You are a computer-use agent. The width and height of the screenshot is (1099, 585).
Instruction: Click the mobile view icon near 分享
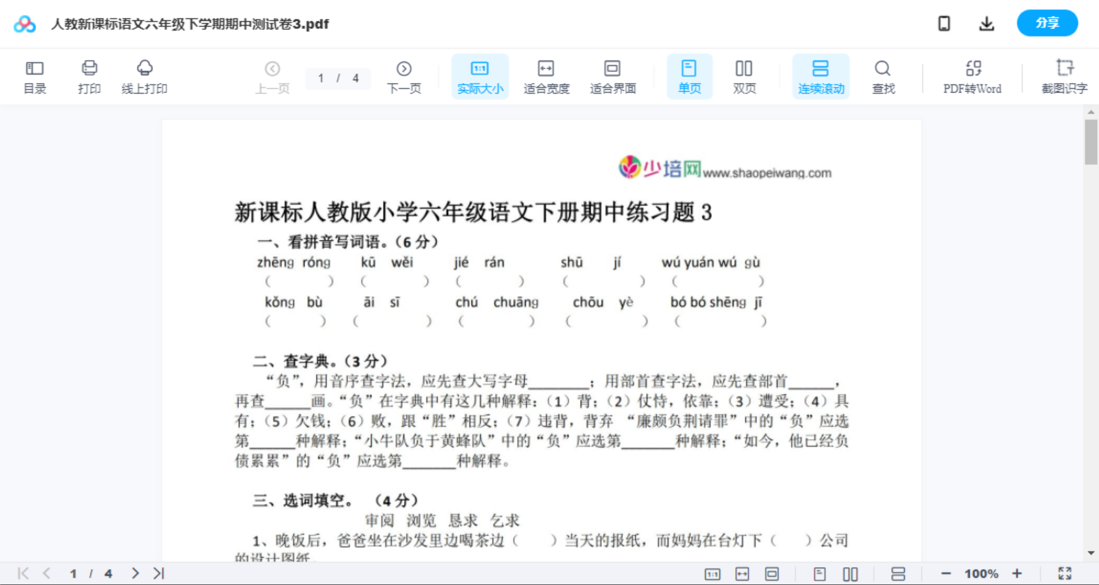point(944,23)
